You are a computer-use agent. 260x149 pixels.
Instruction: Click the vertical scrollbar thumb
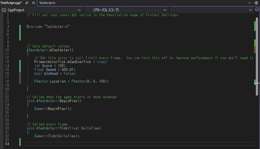[257, 56]
